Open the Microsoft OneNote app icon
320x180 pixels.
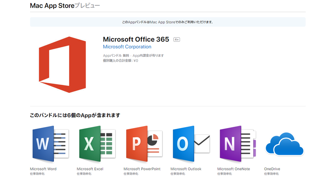pos(238,144)
